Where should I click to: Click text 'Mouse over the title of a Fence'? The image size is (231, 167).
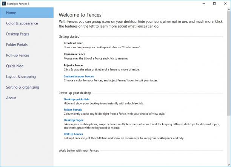[x=83, y=58]
